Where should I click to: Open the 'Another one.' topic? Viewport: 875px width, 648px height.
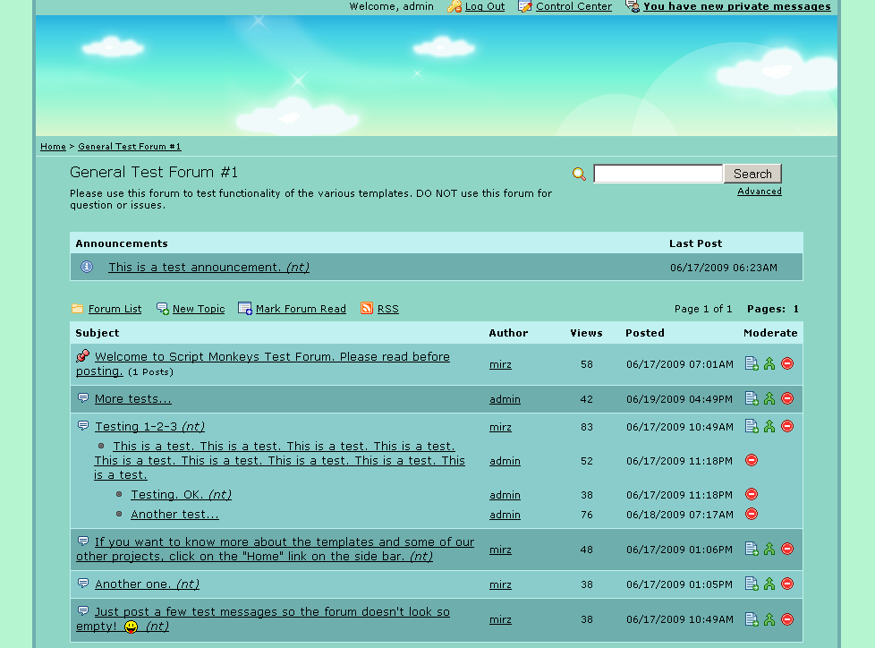coord(148,584)
